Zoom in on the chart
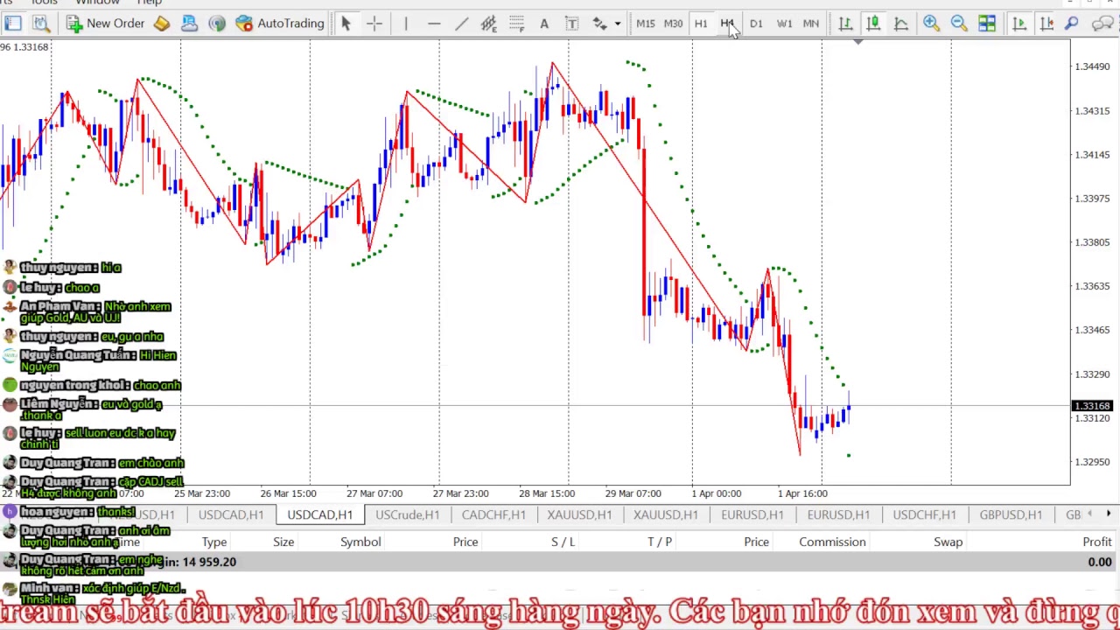The width and height of the screenshot is (1120, 630). [931, 24]
